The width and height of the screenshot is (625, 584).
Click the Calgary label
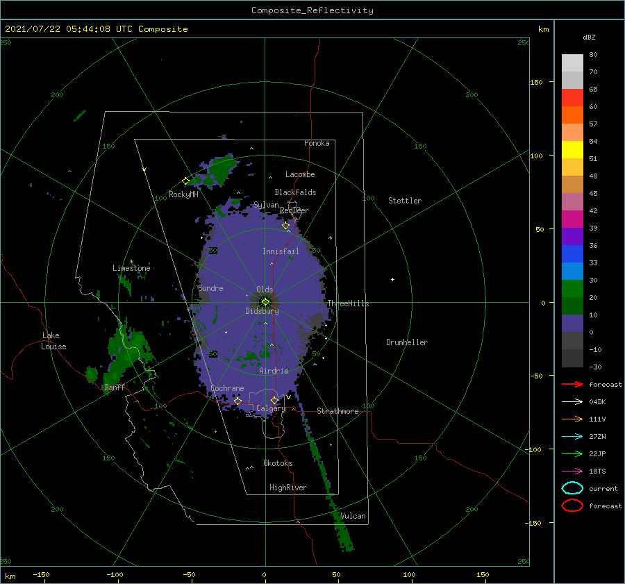click(x=271, y=408)
